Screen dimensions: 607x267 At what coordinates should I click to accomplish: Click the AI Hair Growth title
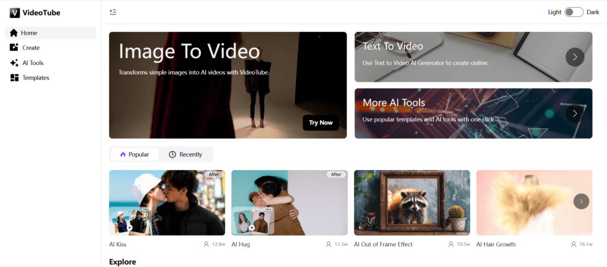pyautogui.click(x=496, y=244)
